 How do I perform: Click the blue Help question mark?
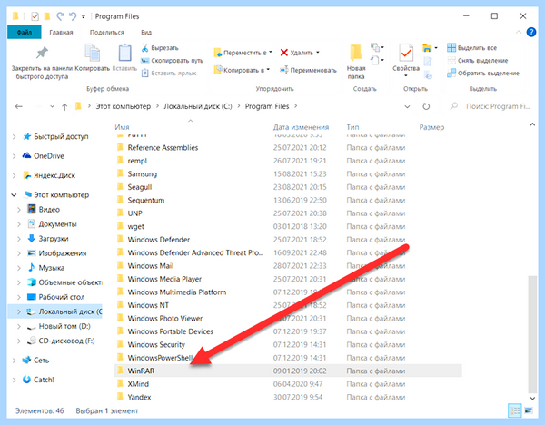[x=531, y=33]
